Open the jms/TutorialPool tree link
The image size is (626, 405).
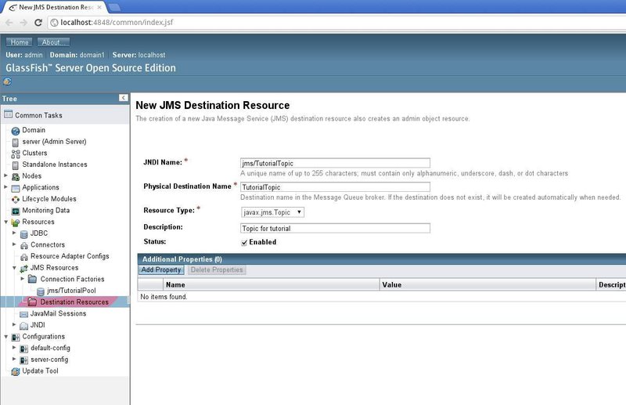(71, 291)
